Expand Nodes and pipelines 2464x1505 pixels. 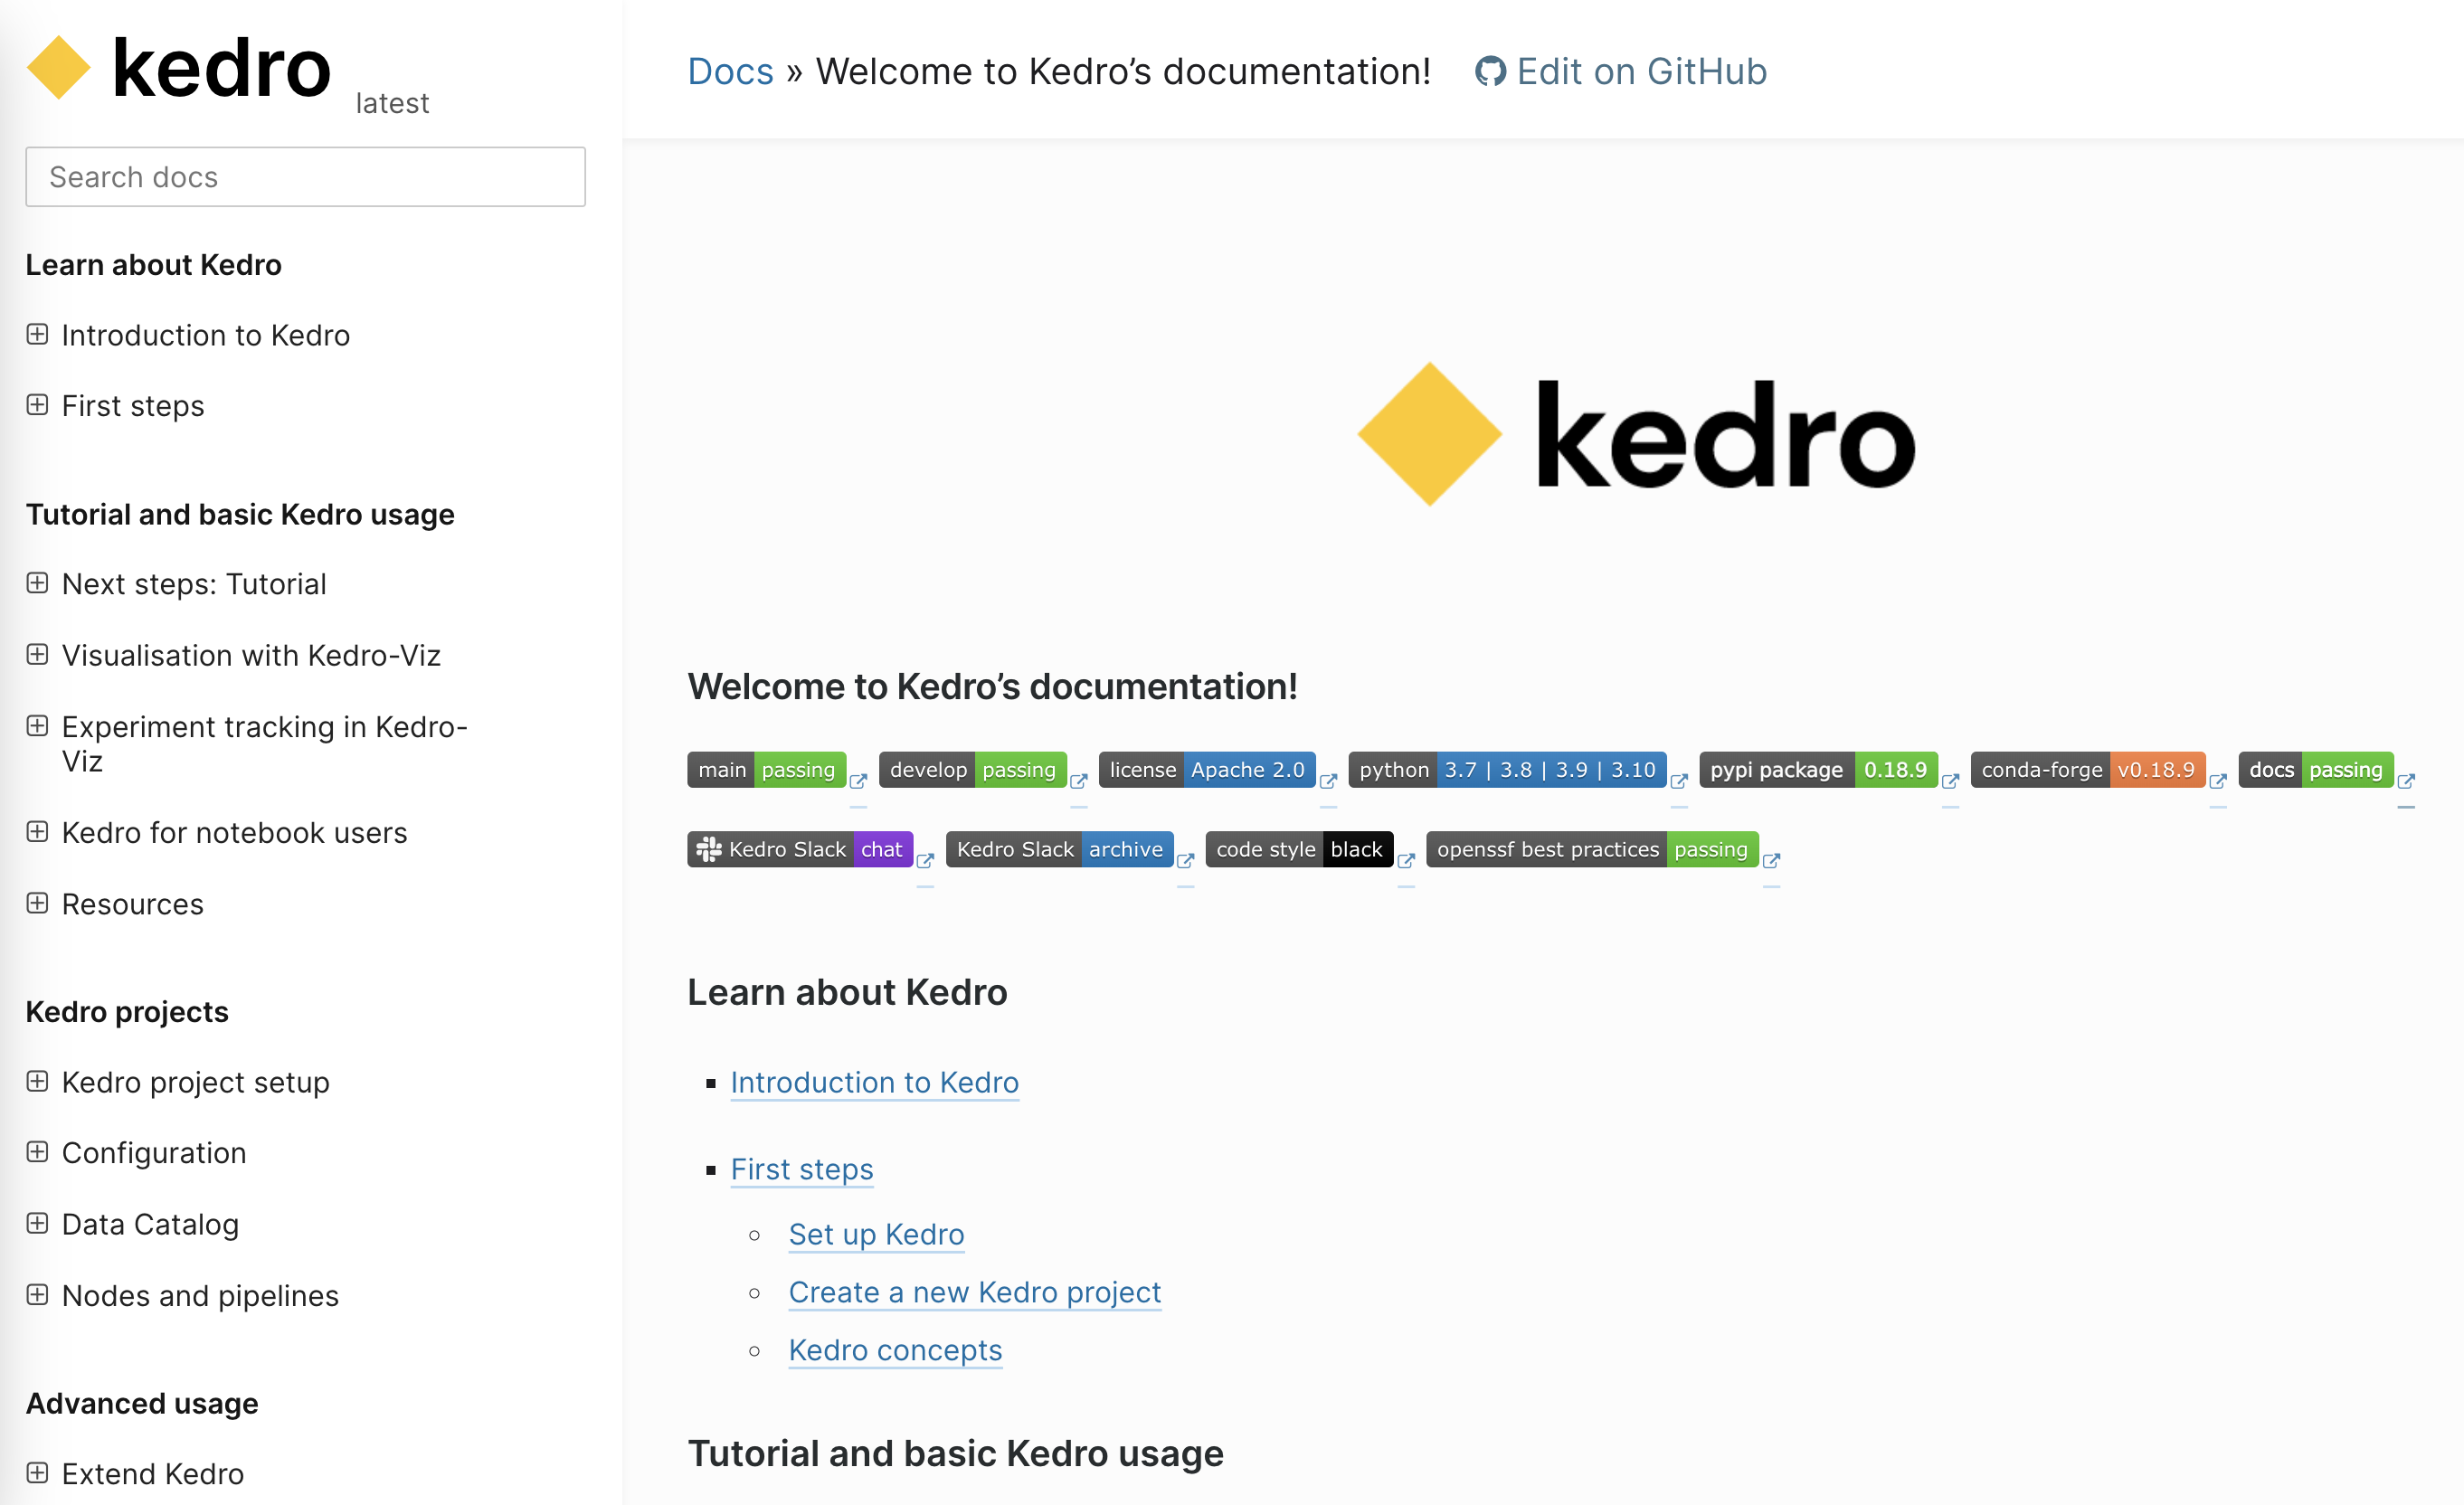[37, 1294]
